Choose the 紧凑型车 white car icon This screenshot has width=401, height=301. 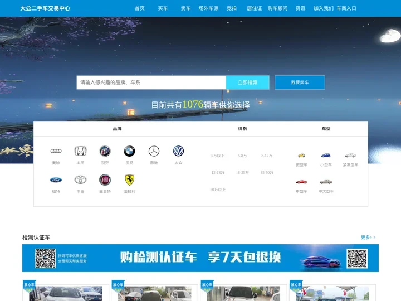(x=350, y=155)
